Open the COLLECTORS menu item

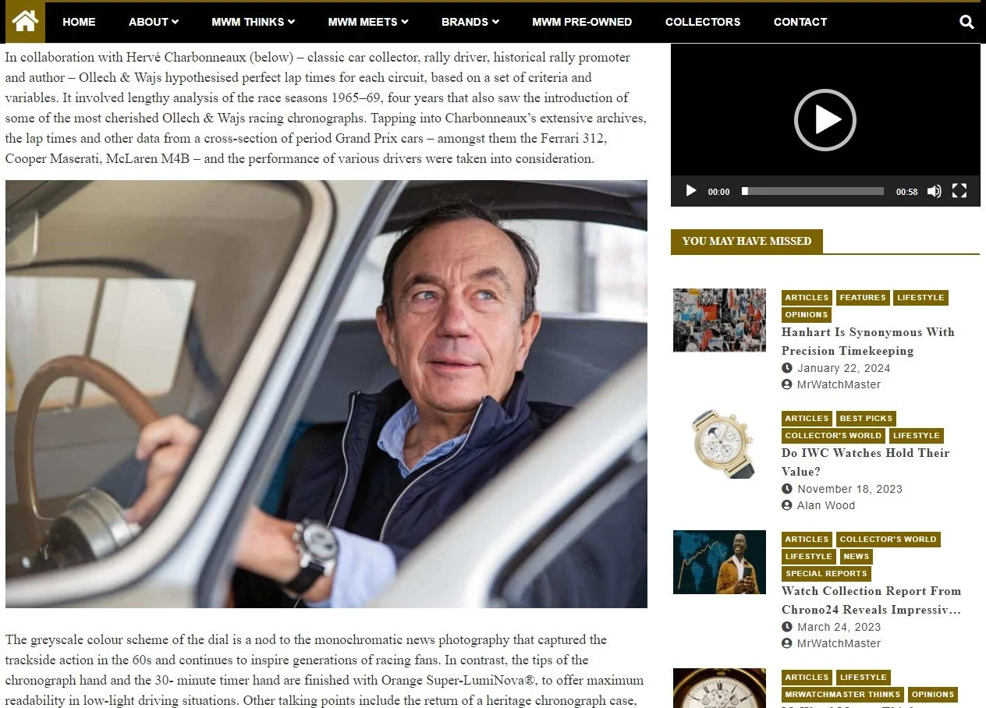(703, 22)
